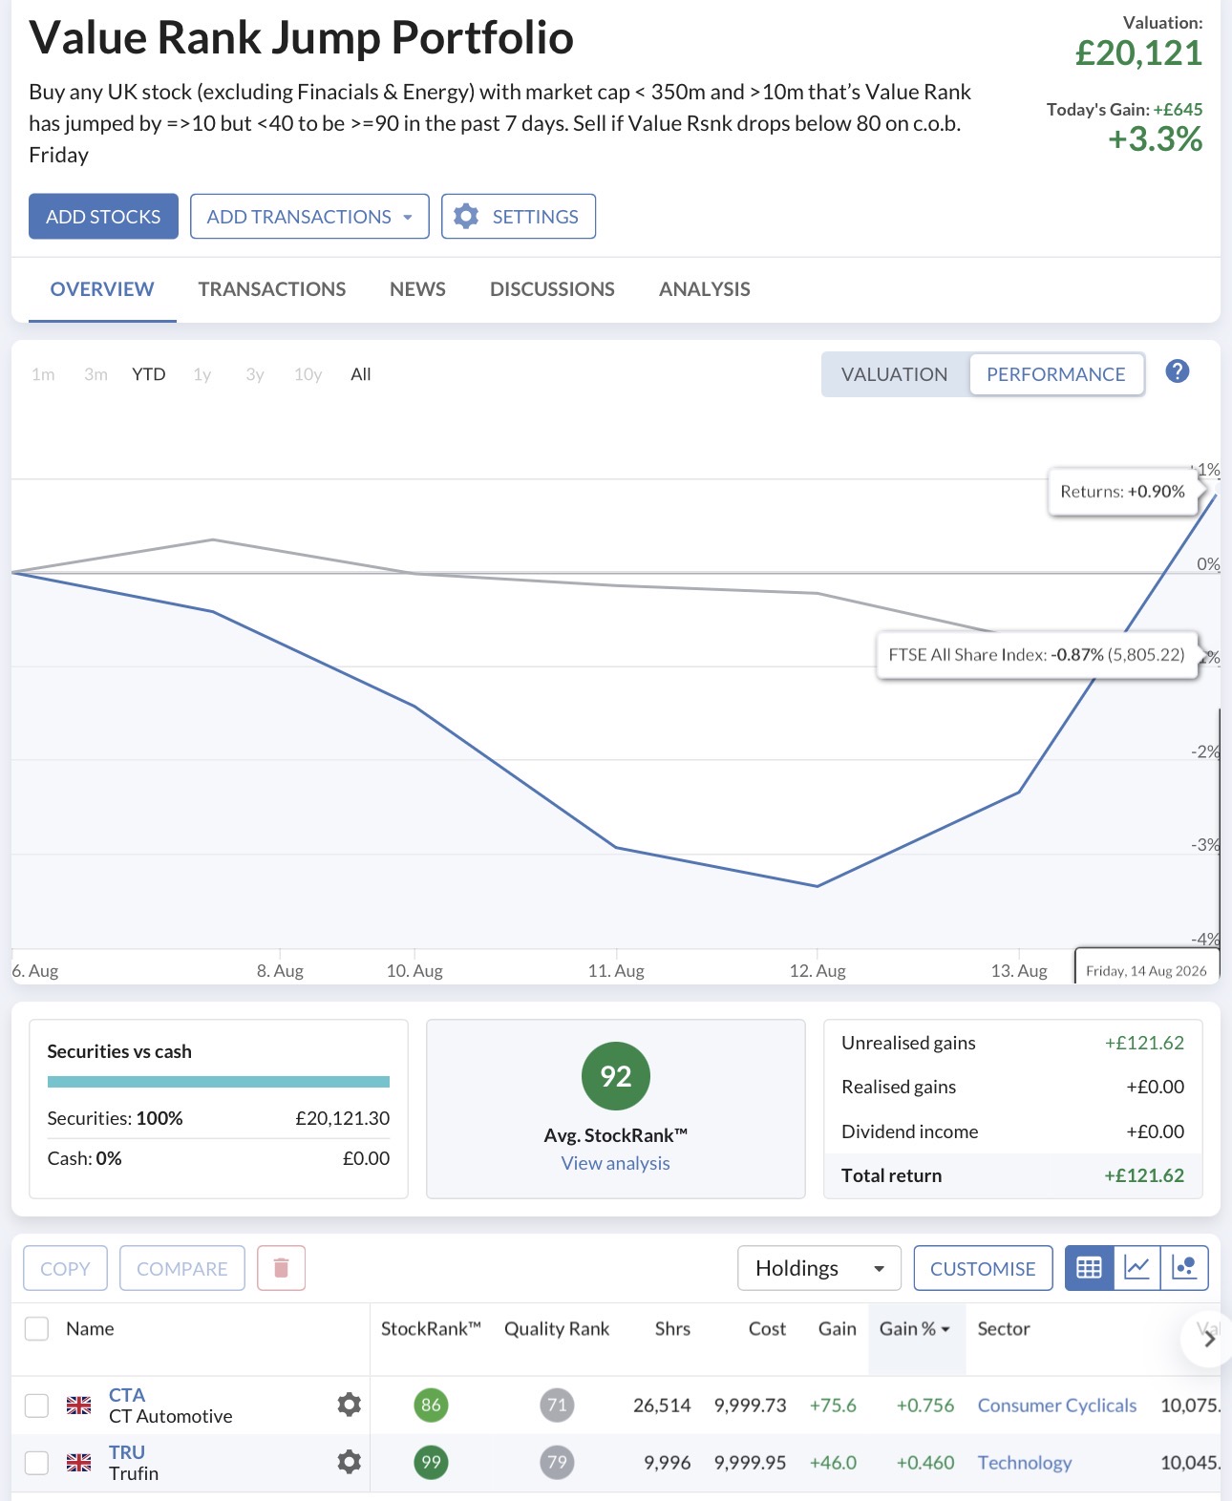Switch to table grid view icon

tap(1090, 1268)
